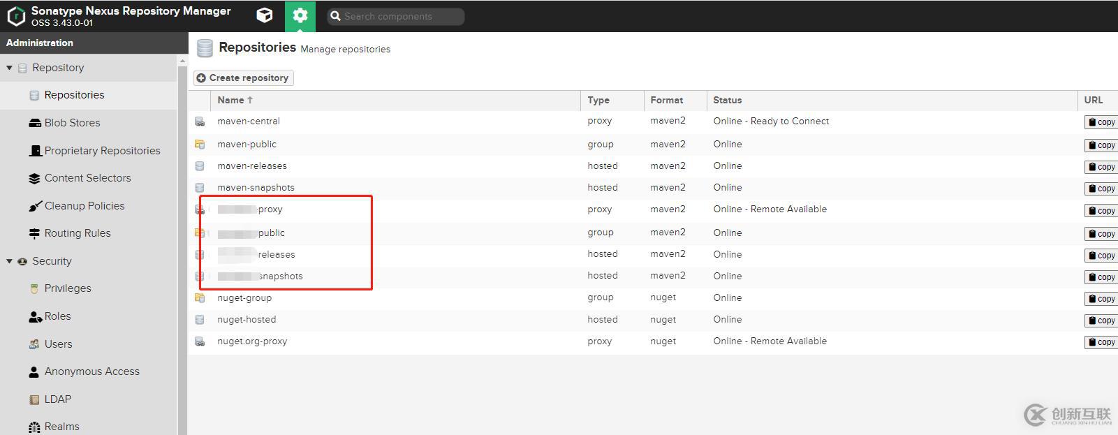This screenshot has width=1118, height=435.
Task: Open the maven-releases repository row
Action: pyautogui.click(x=653, y=166)
